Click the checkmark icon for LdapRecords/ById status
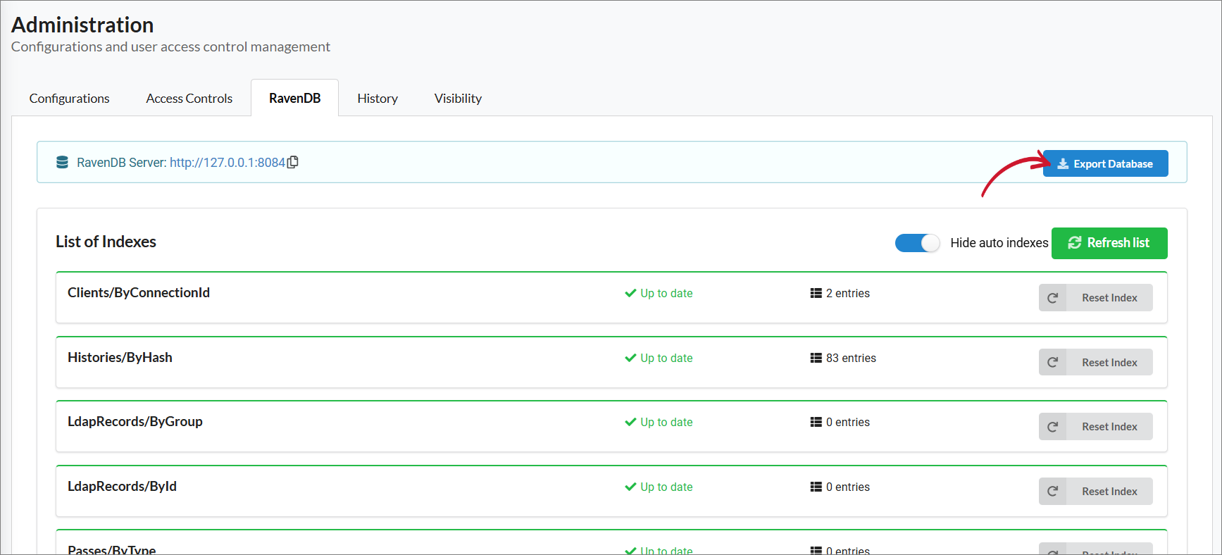This screenshot has height=555, width=1222. point(630,487)
